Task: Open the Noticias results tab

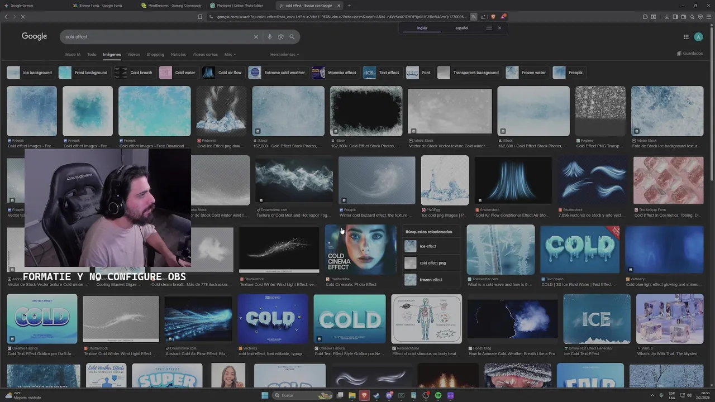Action: 178,55
